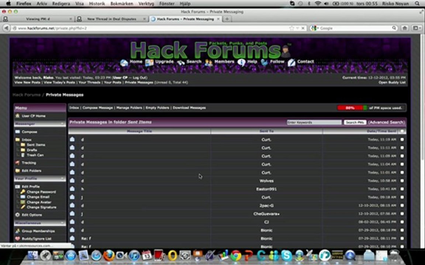Collapse the Messenger sidebar section

(x=62, y=124)
